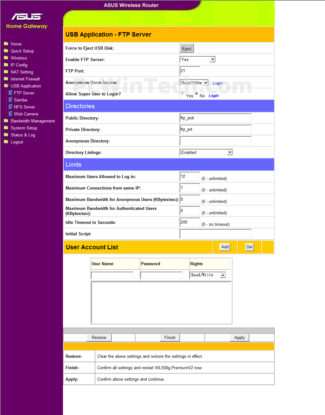This screenshot has height=415, width=325.
Task: Click the Apply button
Action: [x=239, y=337]
